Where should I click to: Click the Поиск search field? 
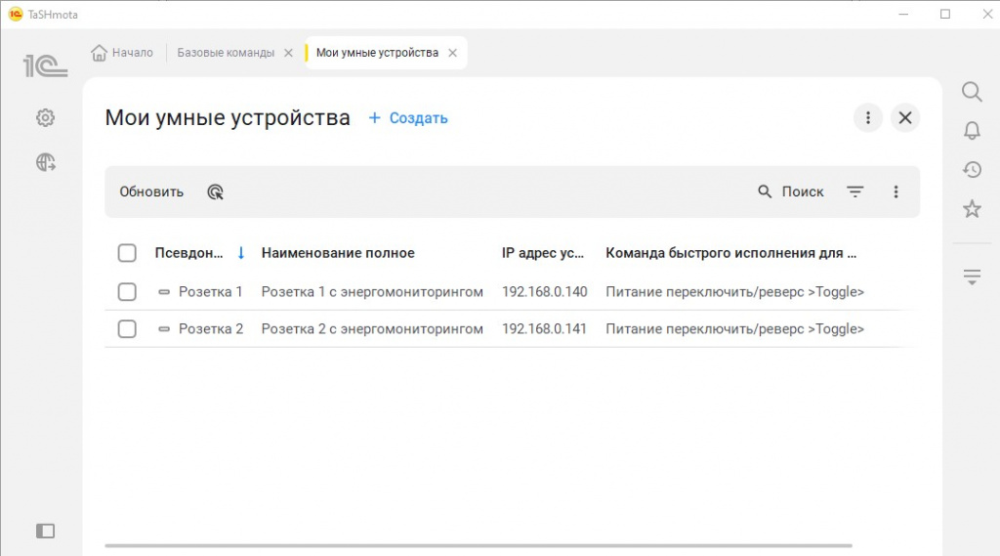coord(792,192)
